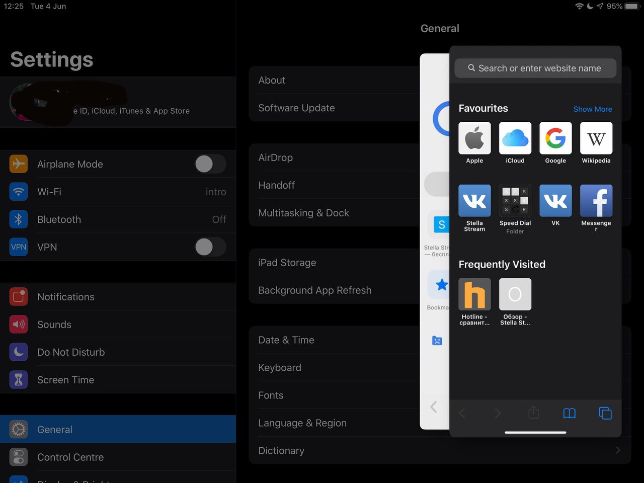Tap Safari share icon
Screen dimensions: 644x483
click(533, 413)
